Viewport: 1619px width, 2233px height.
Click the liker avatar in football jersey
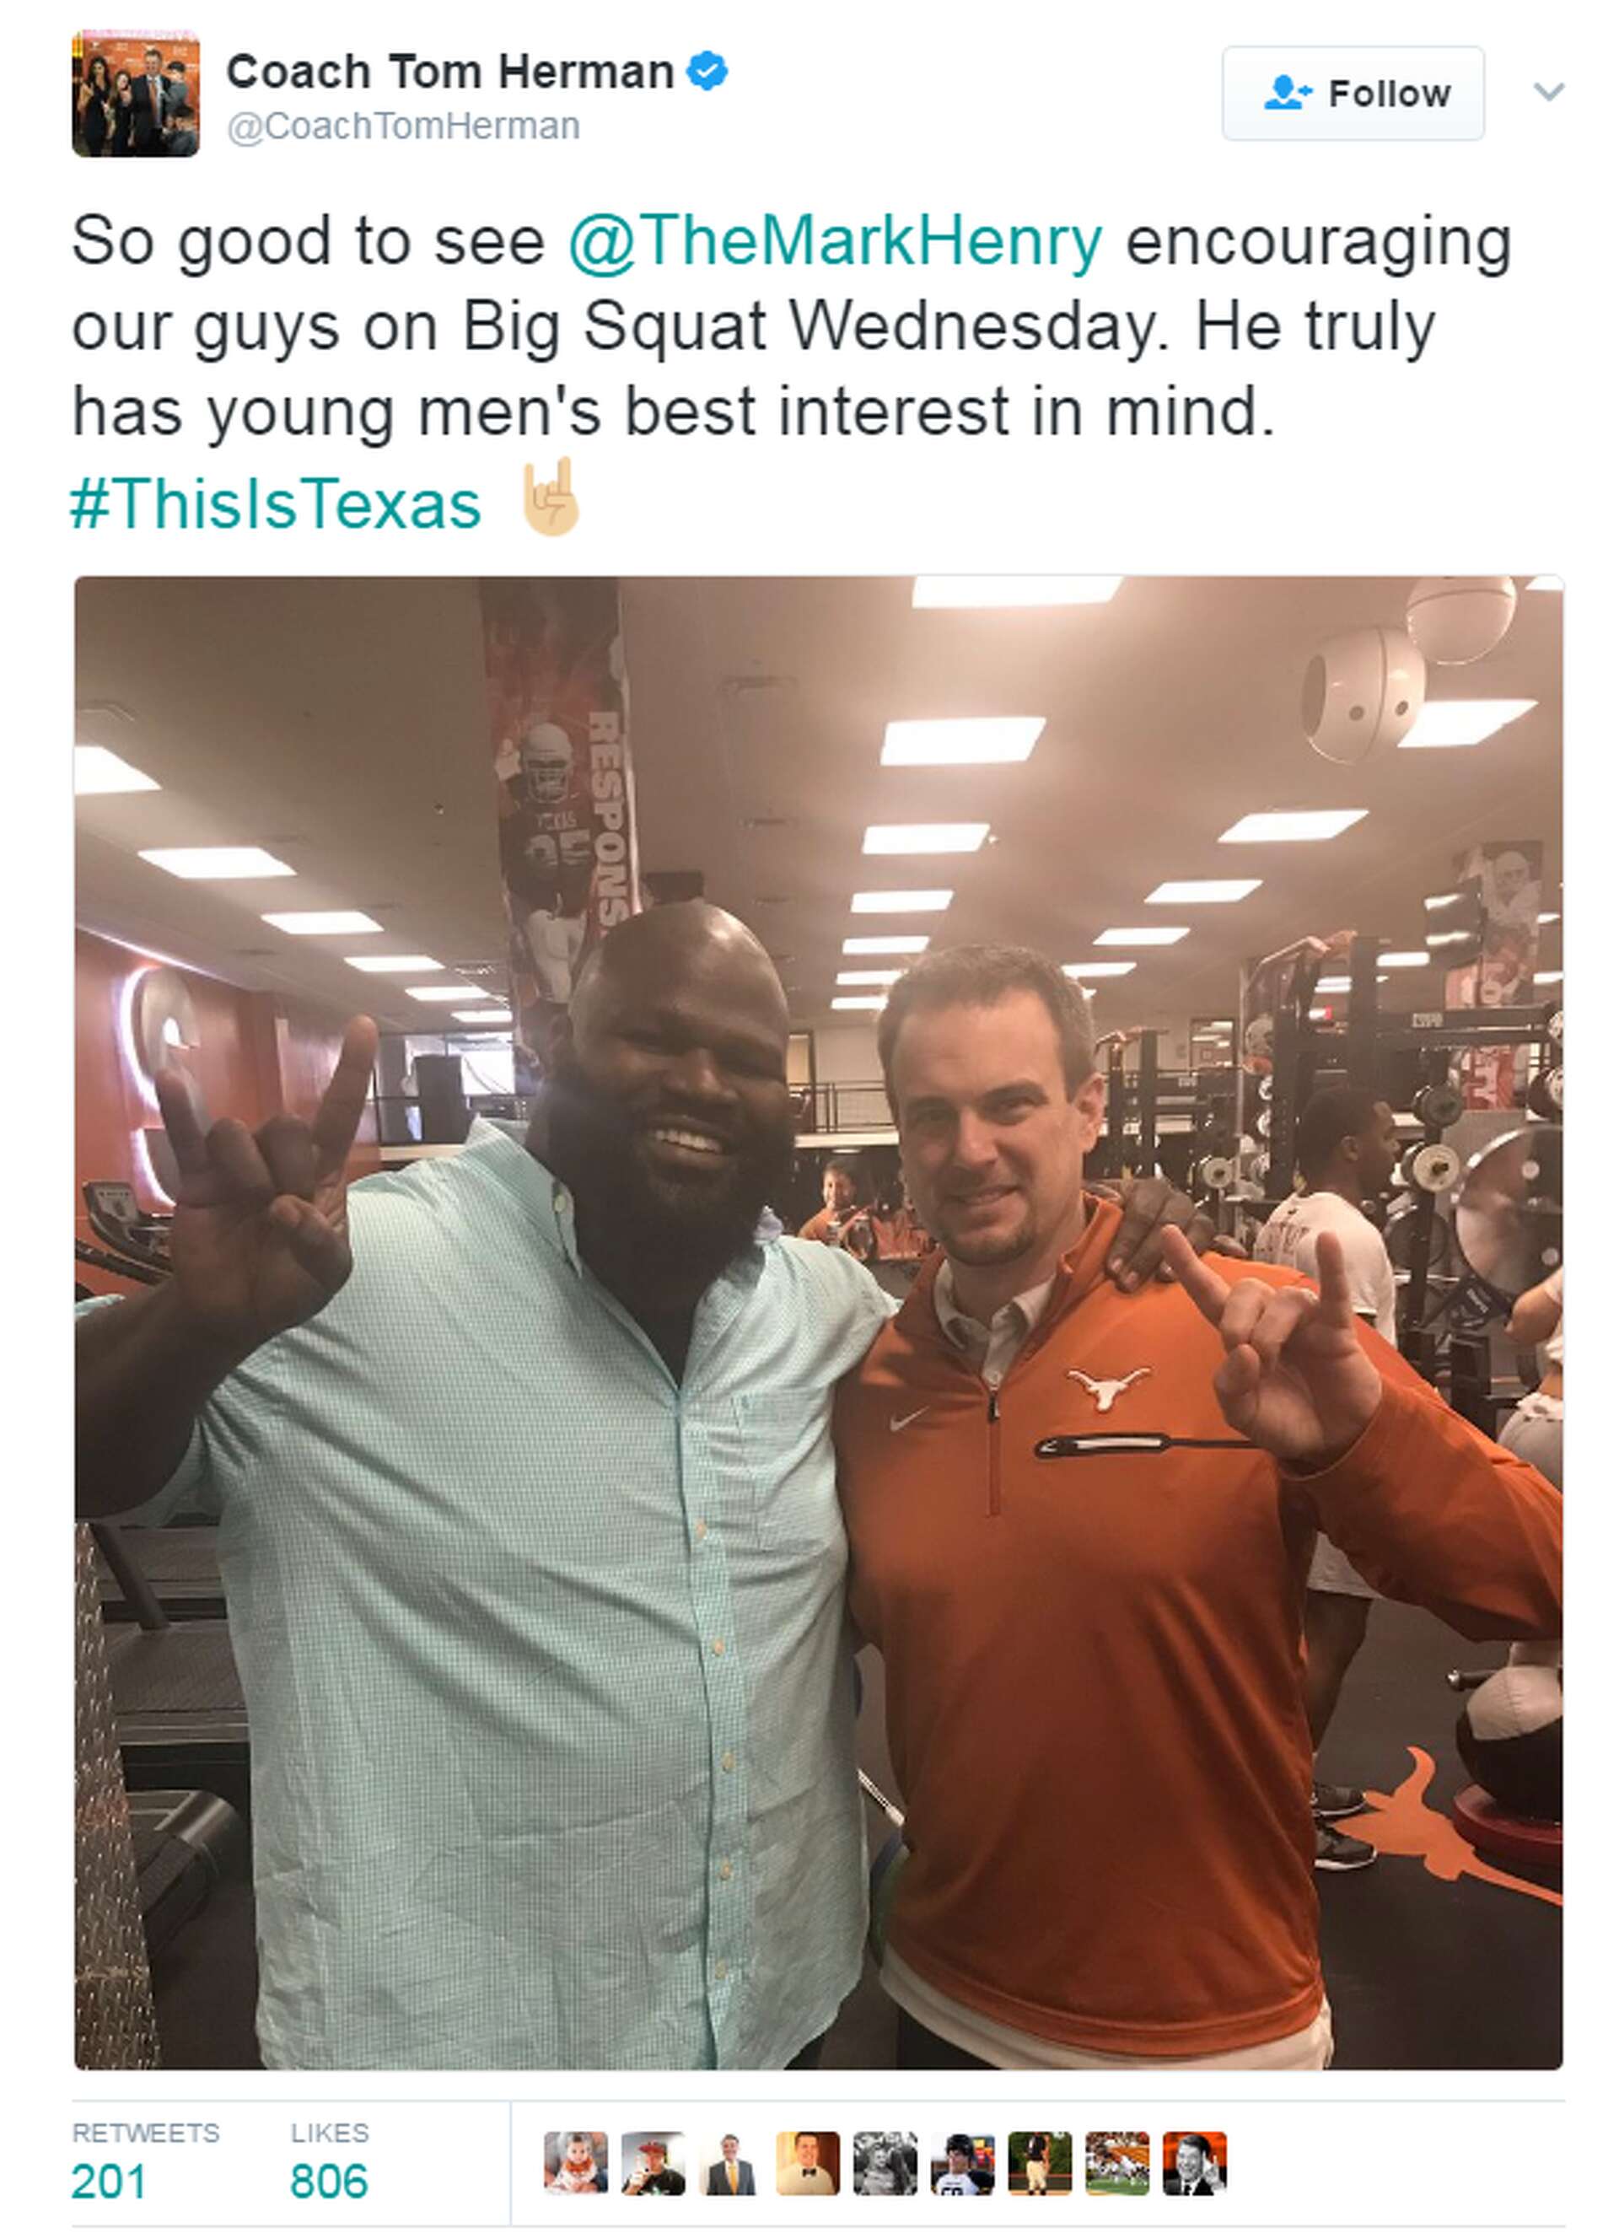point(962,2163)
